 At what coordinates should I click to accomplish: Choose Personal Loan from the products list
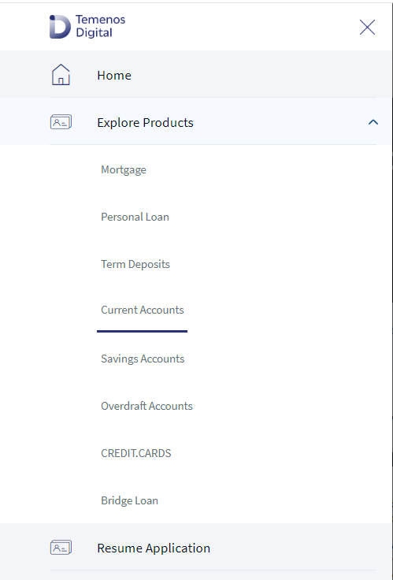point(135,217)
